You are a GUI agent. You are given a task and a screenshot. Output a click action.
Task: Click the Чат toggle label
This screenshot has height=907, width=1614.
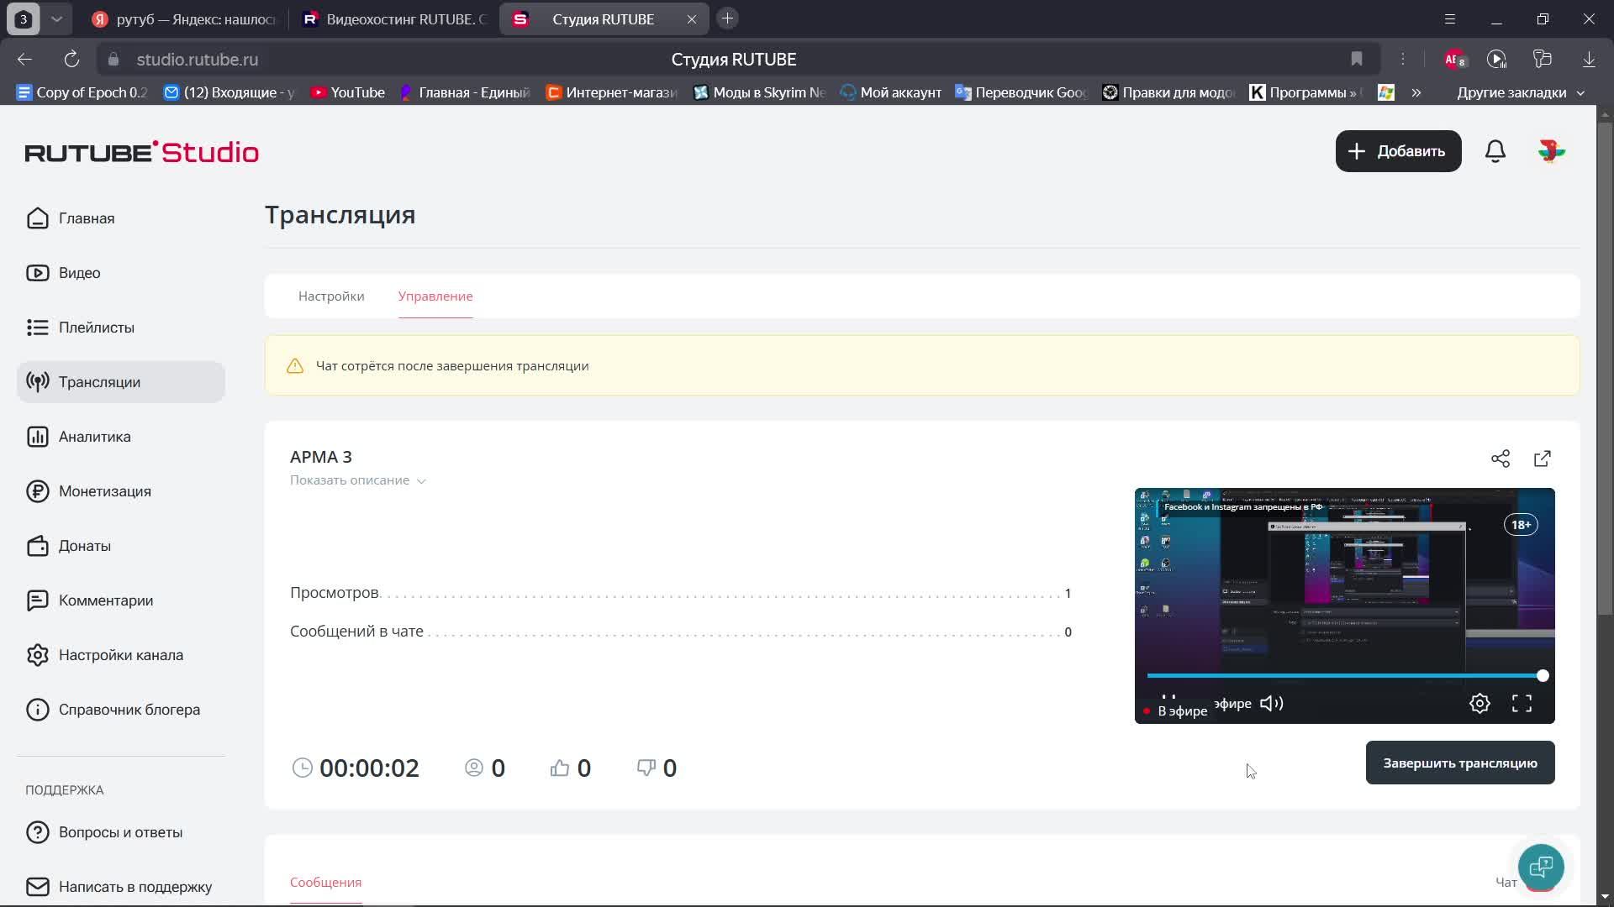coord(1506,883)
